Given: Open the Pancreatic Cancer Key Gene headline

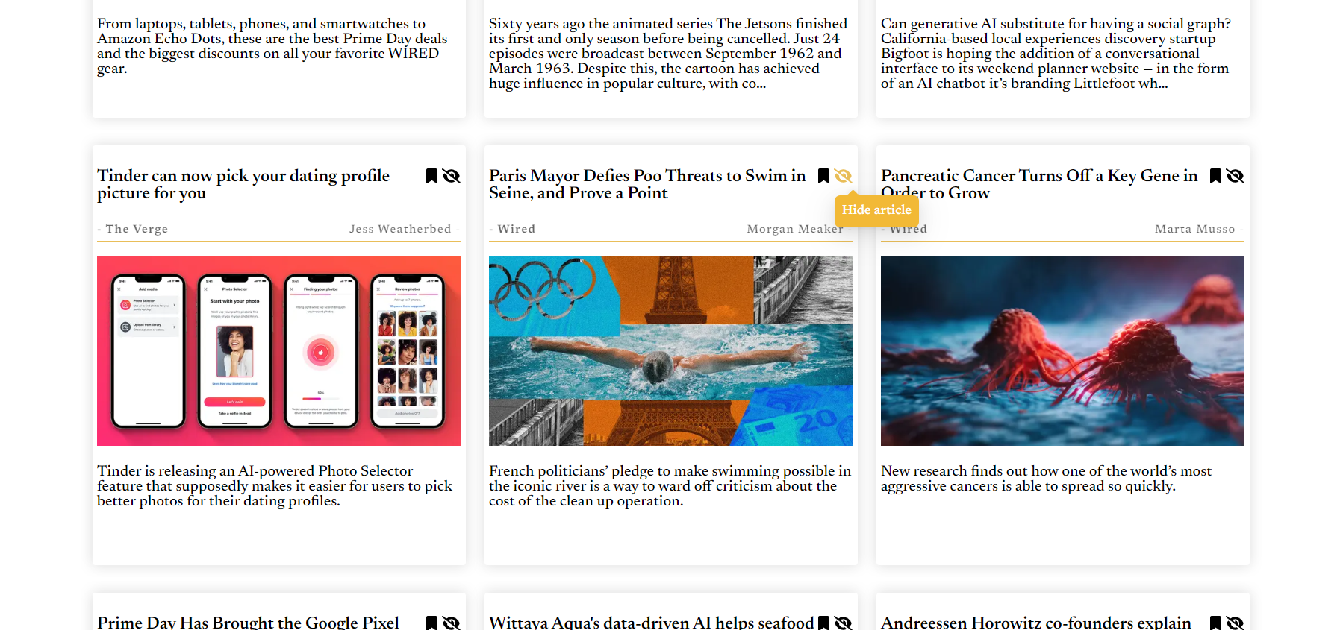Looking at the screenshot, I should (1039, 184).
